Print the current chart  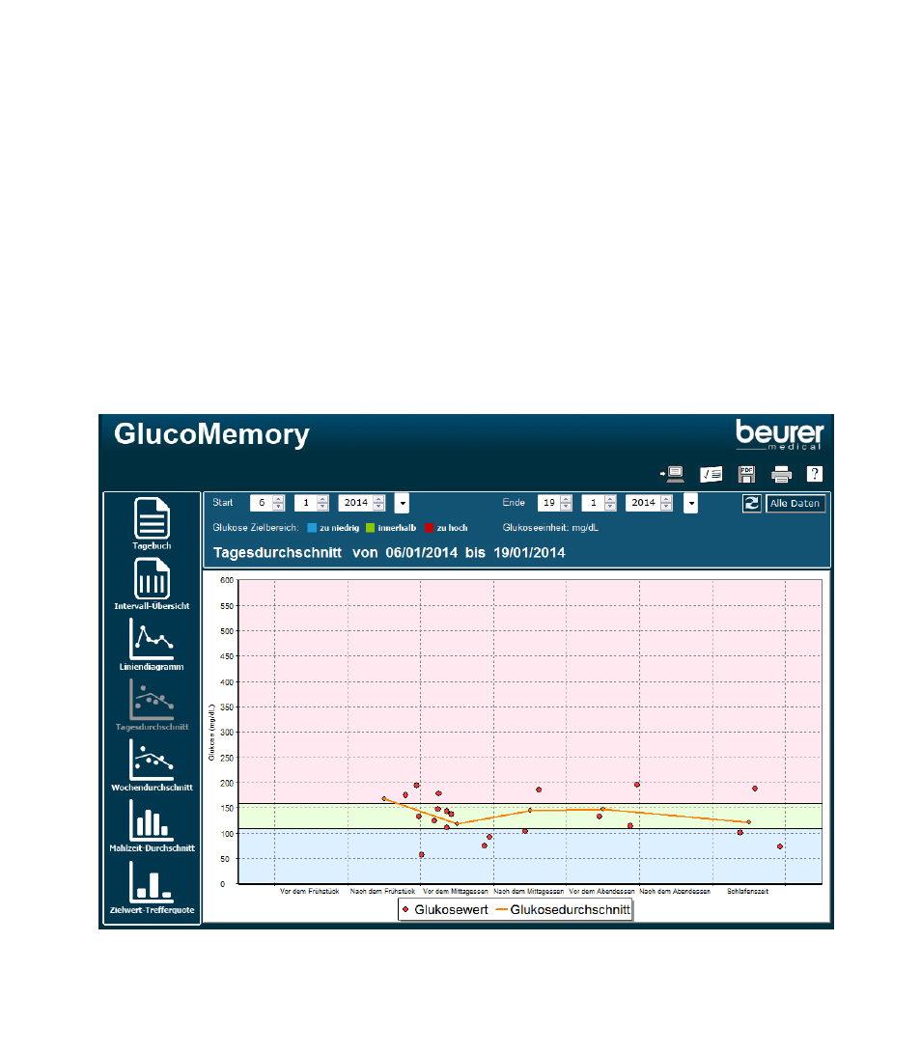(x=781, y=474)
